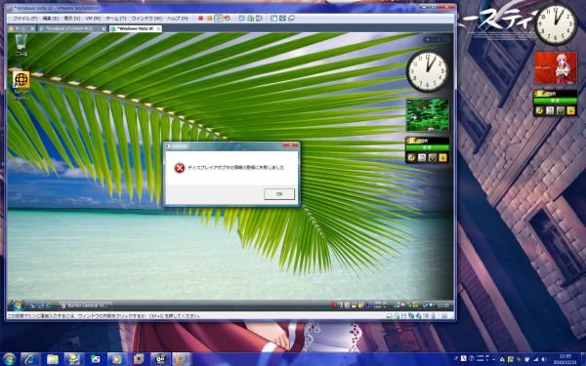Click OK in the display adapter error dialog
The height and width of the screenshot is (366, 586).
coord(279,194)
